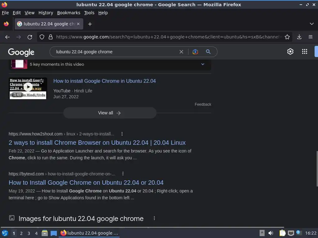Open removable media tray icon
Image resolution: width=318 pixels, height=238 pixels.
[262, 233]
